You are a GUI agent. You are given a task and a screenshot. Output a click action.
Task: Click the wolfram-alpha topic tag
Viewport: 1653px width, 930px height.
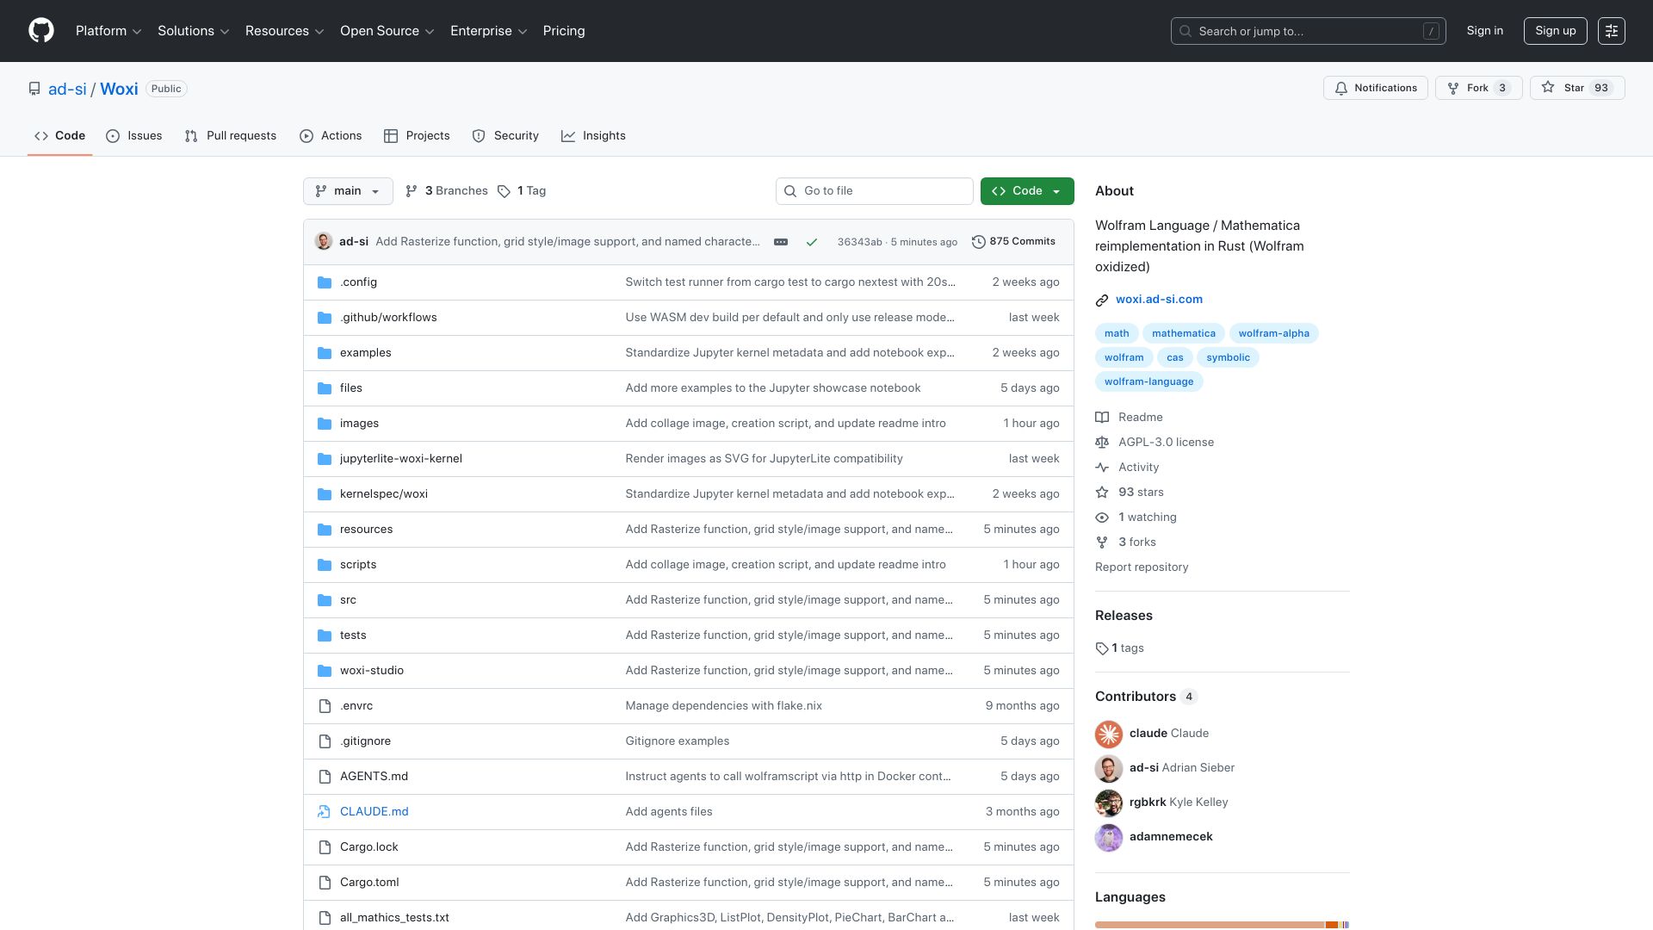click(1273, 333)
